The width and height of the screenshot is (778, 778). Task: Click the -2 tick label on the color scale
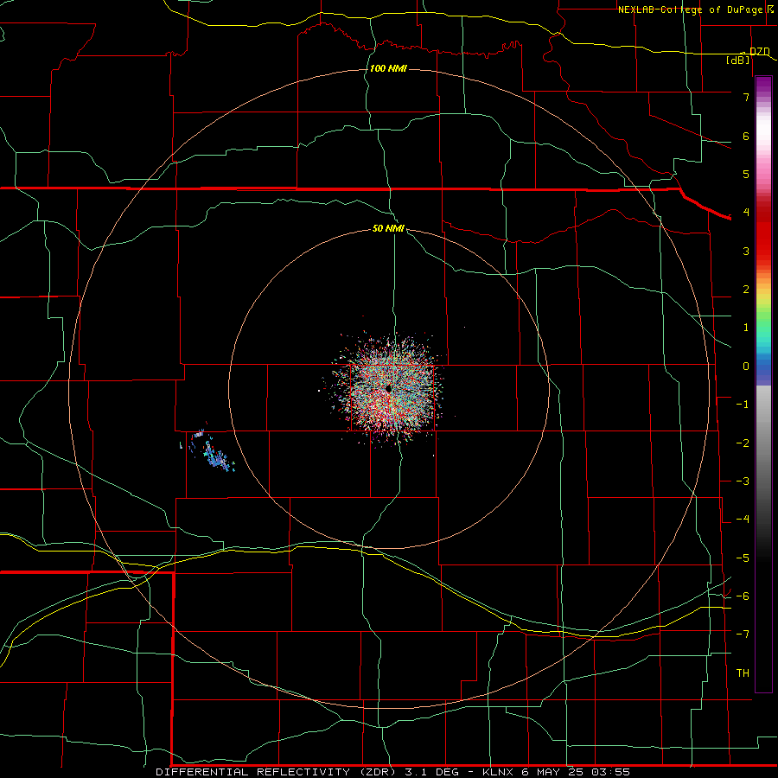[x=743, y=443]
